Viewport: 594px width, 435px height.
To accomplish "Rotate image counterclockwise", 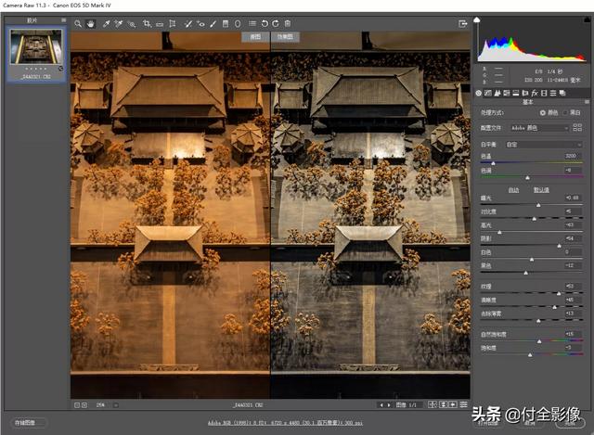I will coord(265,23).
